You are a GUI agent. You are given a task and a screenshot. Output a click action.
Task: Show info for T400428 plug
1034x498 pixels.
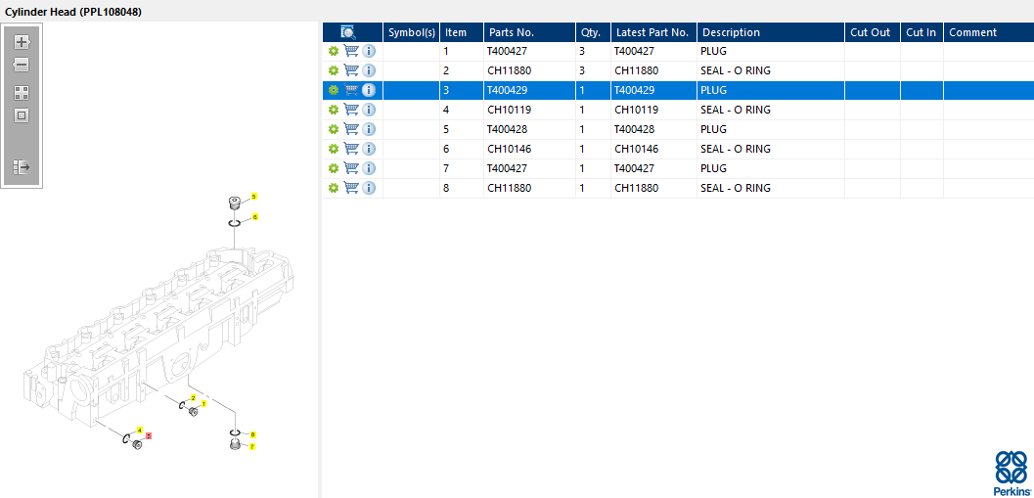tap(369, 128)
